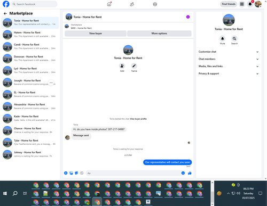Open the Friends icon in top bar

(132, 4)
